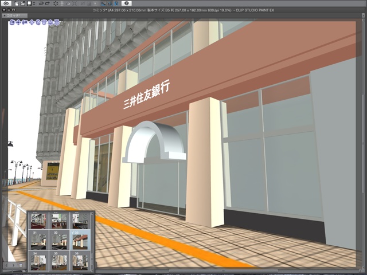Viewport: 367px width, 275px height.
Task: Click the camera preset list launcher icon
Action: click(21, 265)
